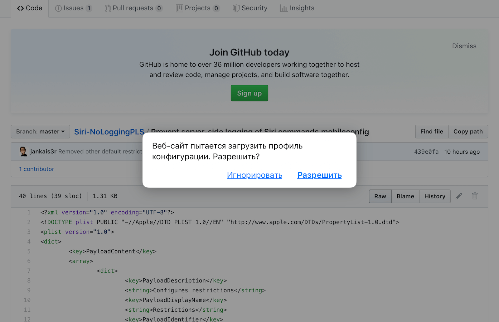Viewport: 499px width, 322px height.
Task: Click the 'Removed other default restrict' commit message
Action: (100, 151)
